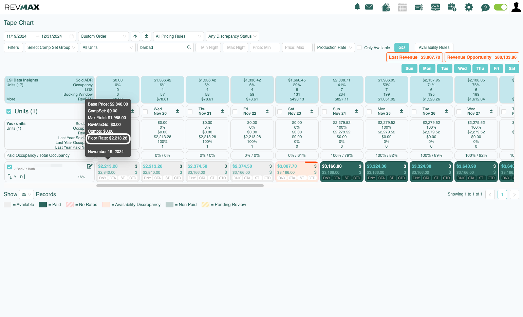Check the Thu Nov 21 checkbox
Screen dimensions: 523x317
(x=190, y=112)
